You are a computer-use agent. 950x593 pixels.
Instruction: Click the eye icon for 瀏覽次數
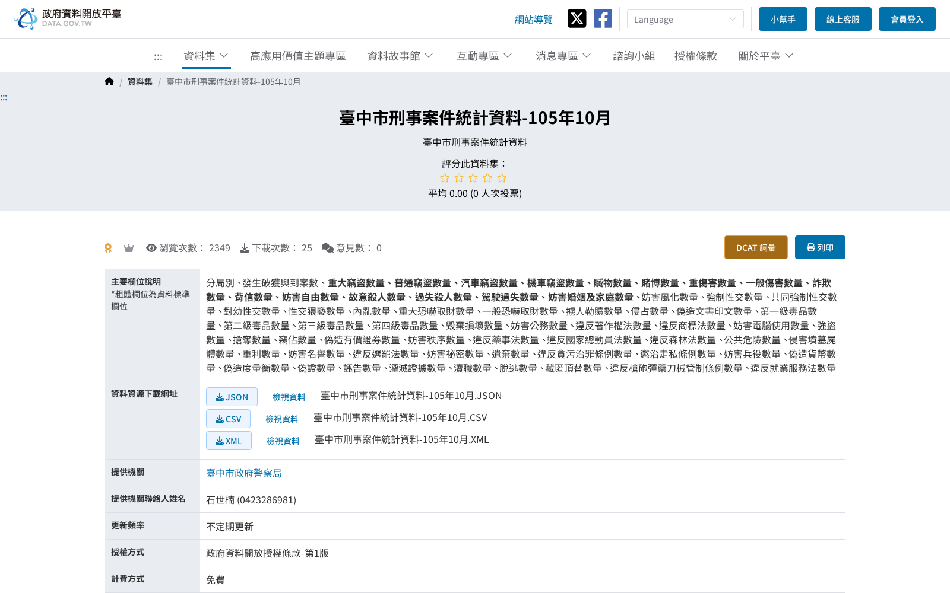coord(151,248)
